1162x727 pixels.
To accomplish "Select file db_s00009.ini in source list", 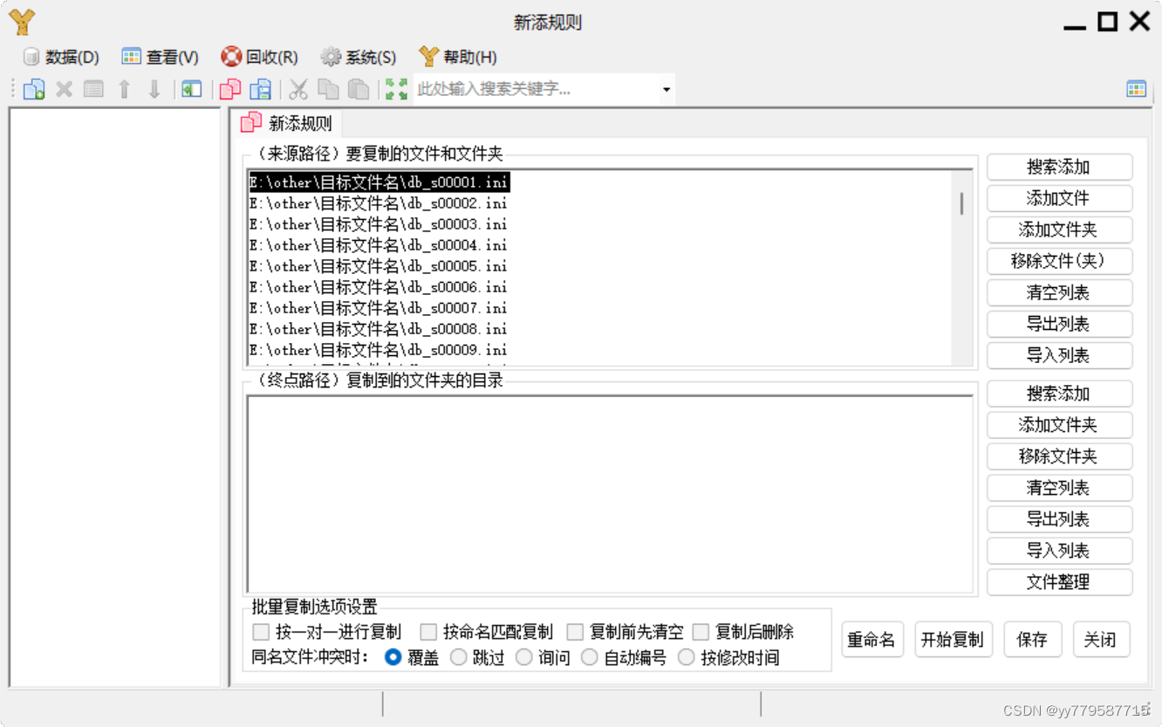I will (379, 350).
